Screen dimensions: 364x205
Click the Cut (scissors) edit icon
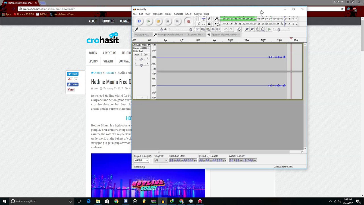coord(198,29)
